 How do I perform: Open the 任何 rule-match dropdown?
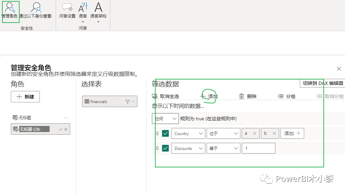[165, 119]
